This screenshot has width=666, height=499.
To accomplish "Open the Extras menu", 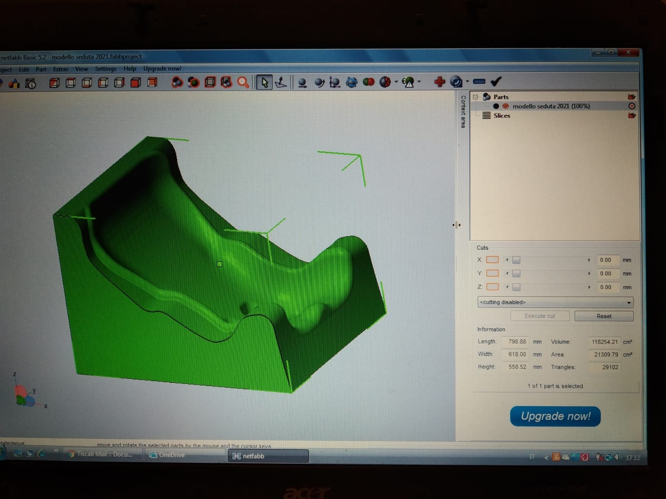I will [x=60, y=69].
